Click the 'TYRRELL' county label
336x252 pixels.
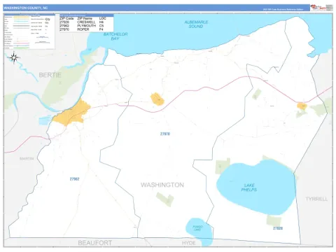coord(316,199)
